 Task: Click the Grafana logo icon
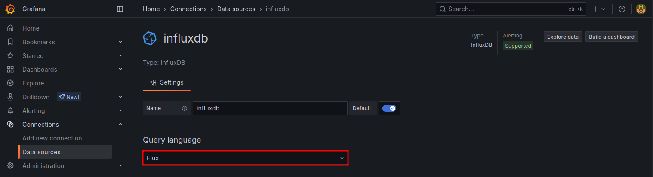click(x=10, y=9)
